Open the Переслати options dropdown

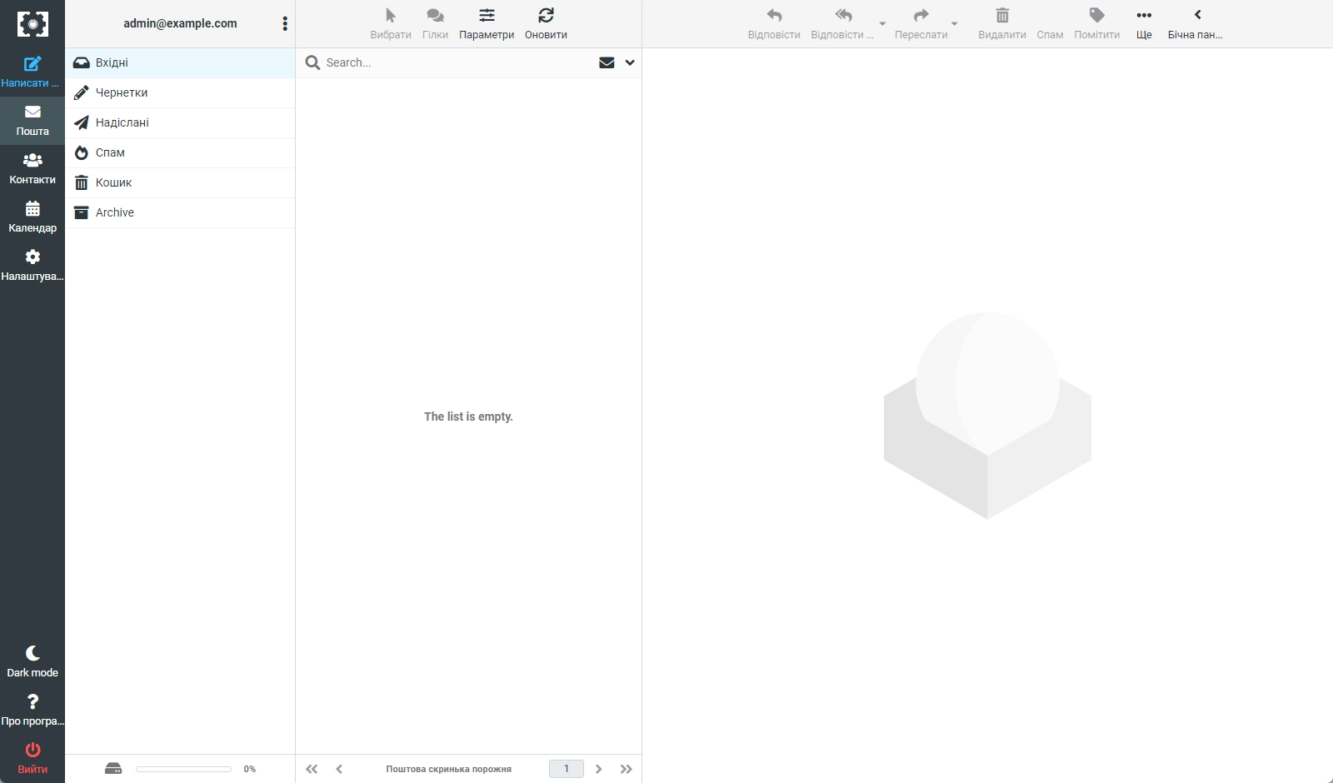955,24
